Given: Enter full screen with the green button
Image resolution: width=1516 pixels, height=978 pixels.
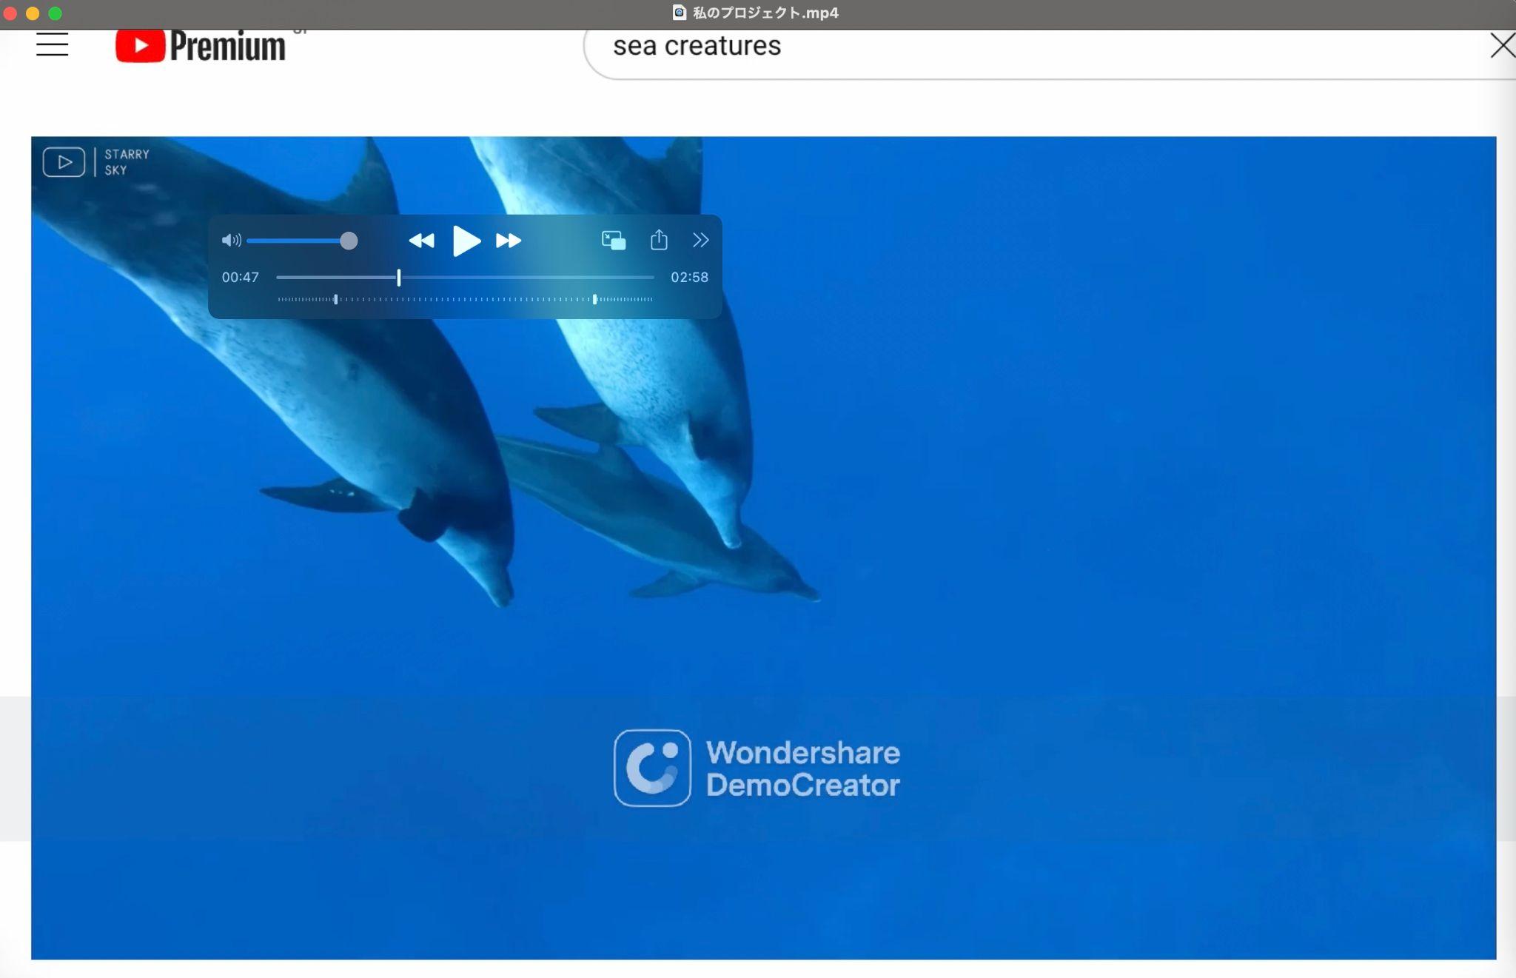Looking at the screenshot, I should (x=55, y=13).
